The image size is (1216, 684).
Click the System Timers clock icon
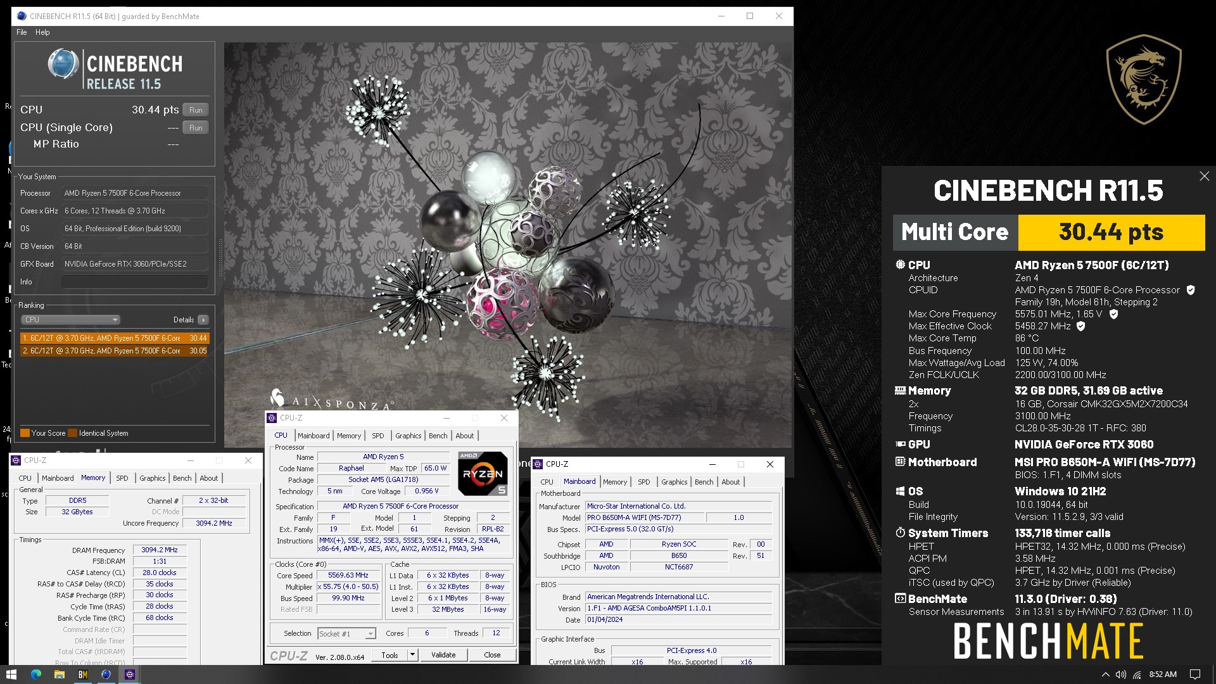900,533
